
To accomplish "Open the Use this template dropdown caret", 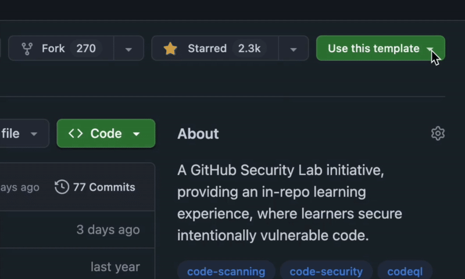I will click(x=430, y=49).
